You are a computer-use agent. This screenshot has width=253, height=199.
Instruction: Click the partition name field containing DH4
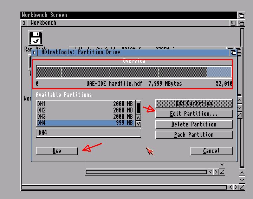pyautogui.click(x=88, y=133)
